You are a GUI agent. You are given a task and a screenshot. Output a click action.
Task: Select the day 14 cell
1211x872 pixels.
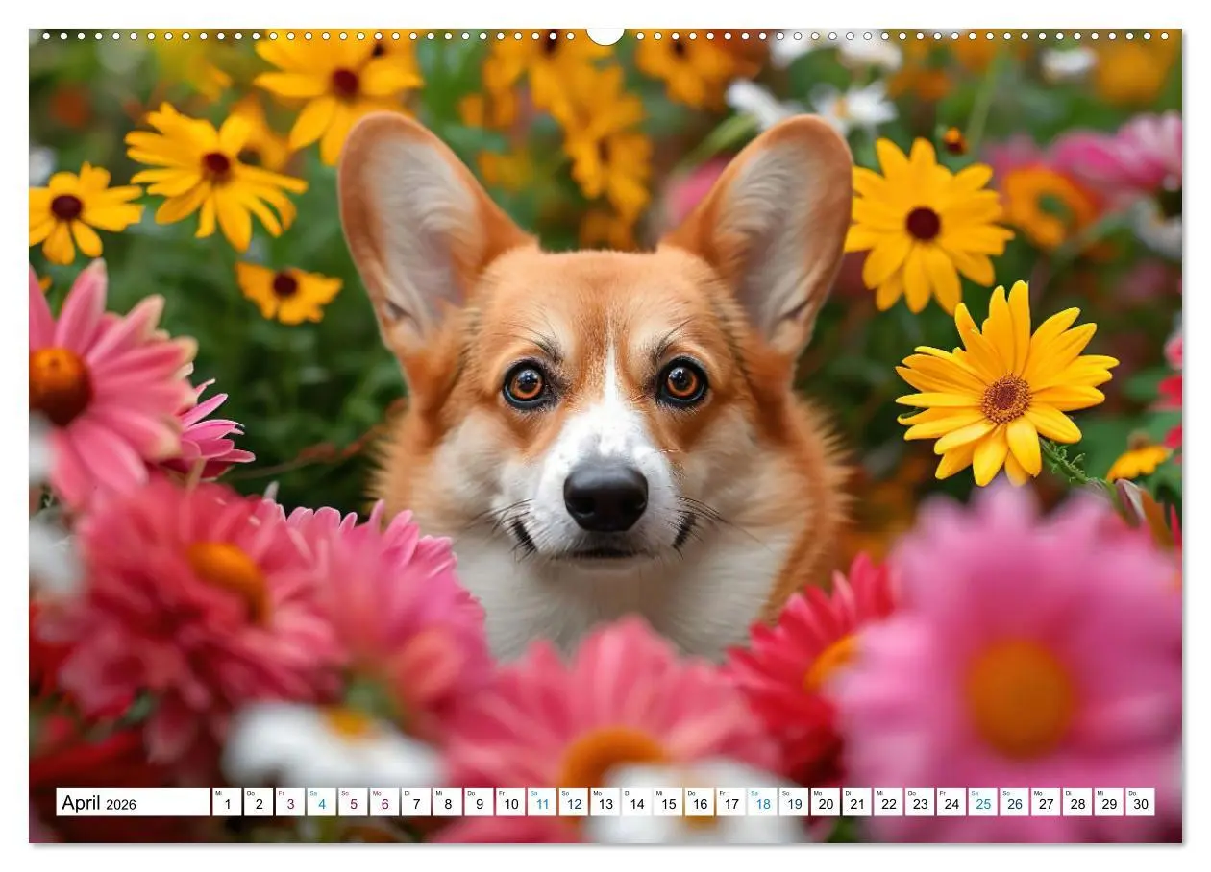(636, 803)
